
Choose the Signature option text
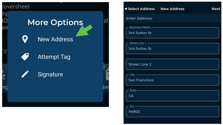coord(50,74)
